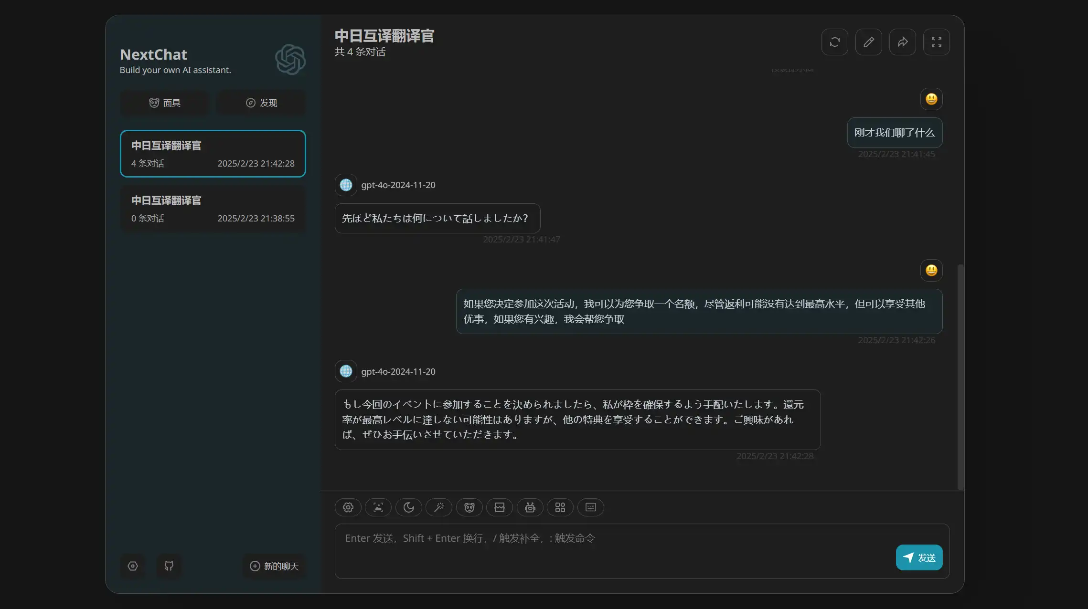Image resolution: width=1088 pixels, height=609 pixels.
Task: Click the chat area vertical scrollbar
Action: coord(960,377)
